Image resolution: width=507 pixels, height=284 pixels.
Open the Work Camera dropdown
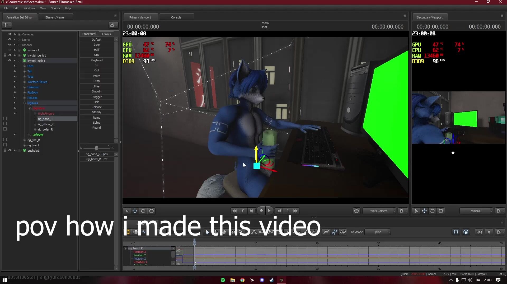pos(379,211)
